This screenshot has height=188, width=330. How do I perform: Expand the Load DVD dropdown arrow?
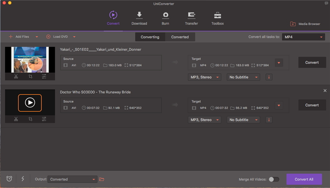[x=74, y=37]
